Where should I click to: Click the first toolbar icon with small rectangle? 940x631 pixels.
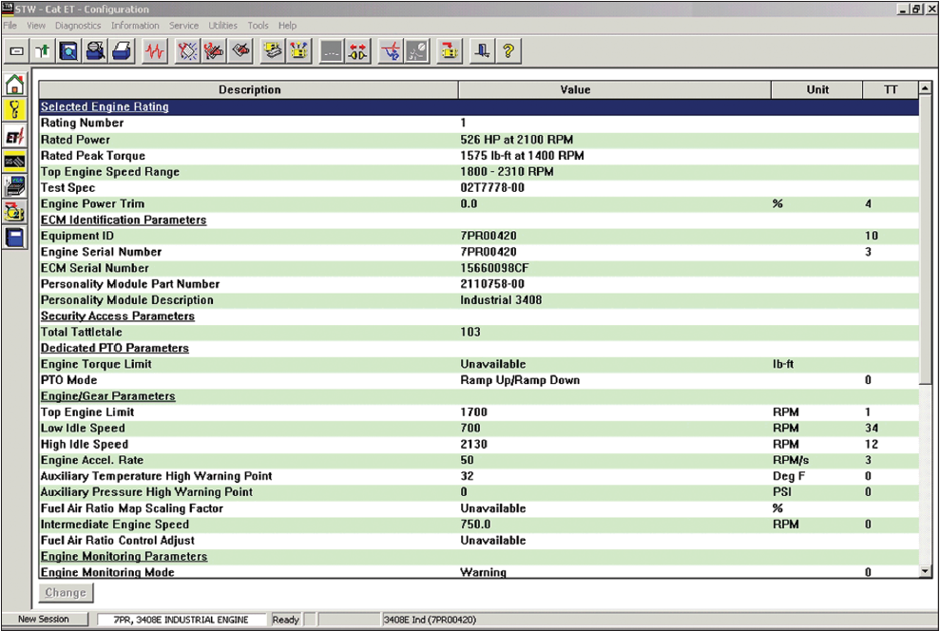17,51
